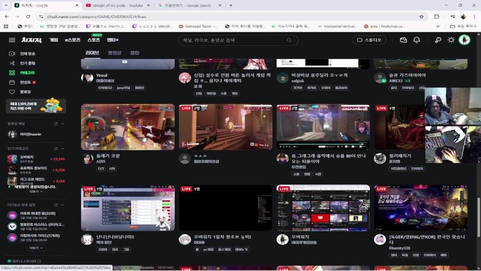
Task: Show more bookmarks with the double chevron
Action: click(x=438, y=27)
